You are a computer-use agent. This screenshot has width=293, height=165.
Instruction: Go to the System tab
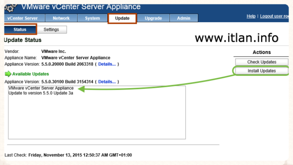(x=92, y=18)
